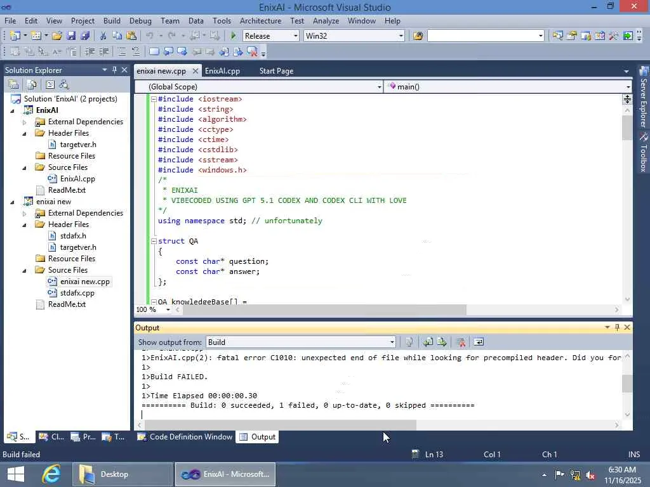The image size is (650, 487).
Task: Click the Open File folder icon
Action: [57, 36]
